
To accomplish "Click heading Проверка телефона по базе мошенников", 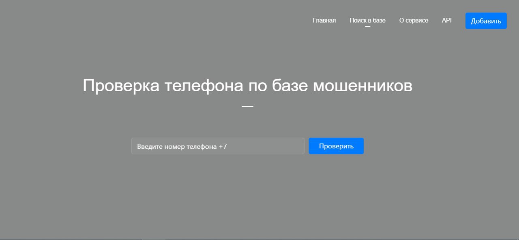I will click(x=247, y=86).
